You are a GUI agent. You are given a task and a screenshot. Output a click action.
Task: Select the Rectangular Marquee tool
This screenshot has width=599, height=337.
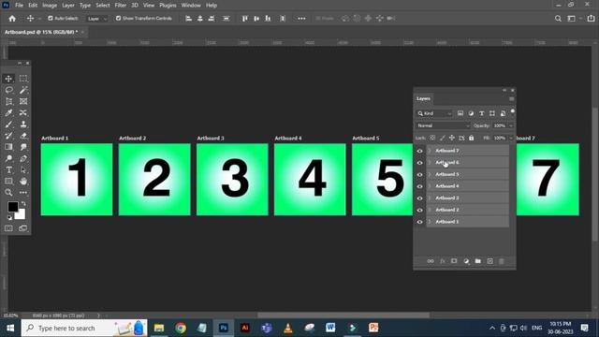pyautogui.click(x=23, y=79)
